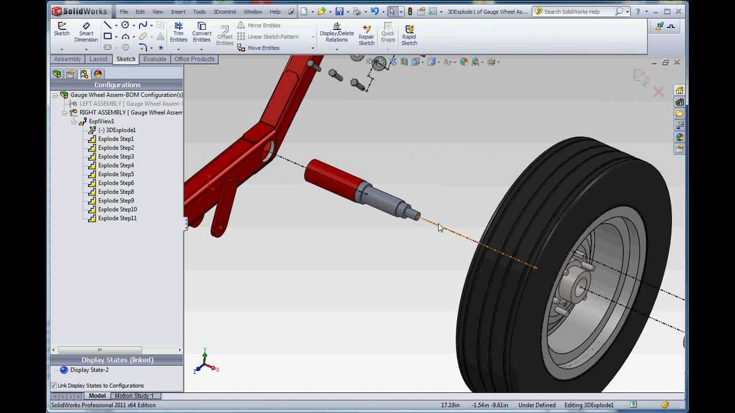The width and height of the screenshot is (735, 413).
Task: Click the Under Defined status text
Action: [x=537, y=405]
